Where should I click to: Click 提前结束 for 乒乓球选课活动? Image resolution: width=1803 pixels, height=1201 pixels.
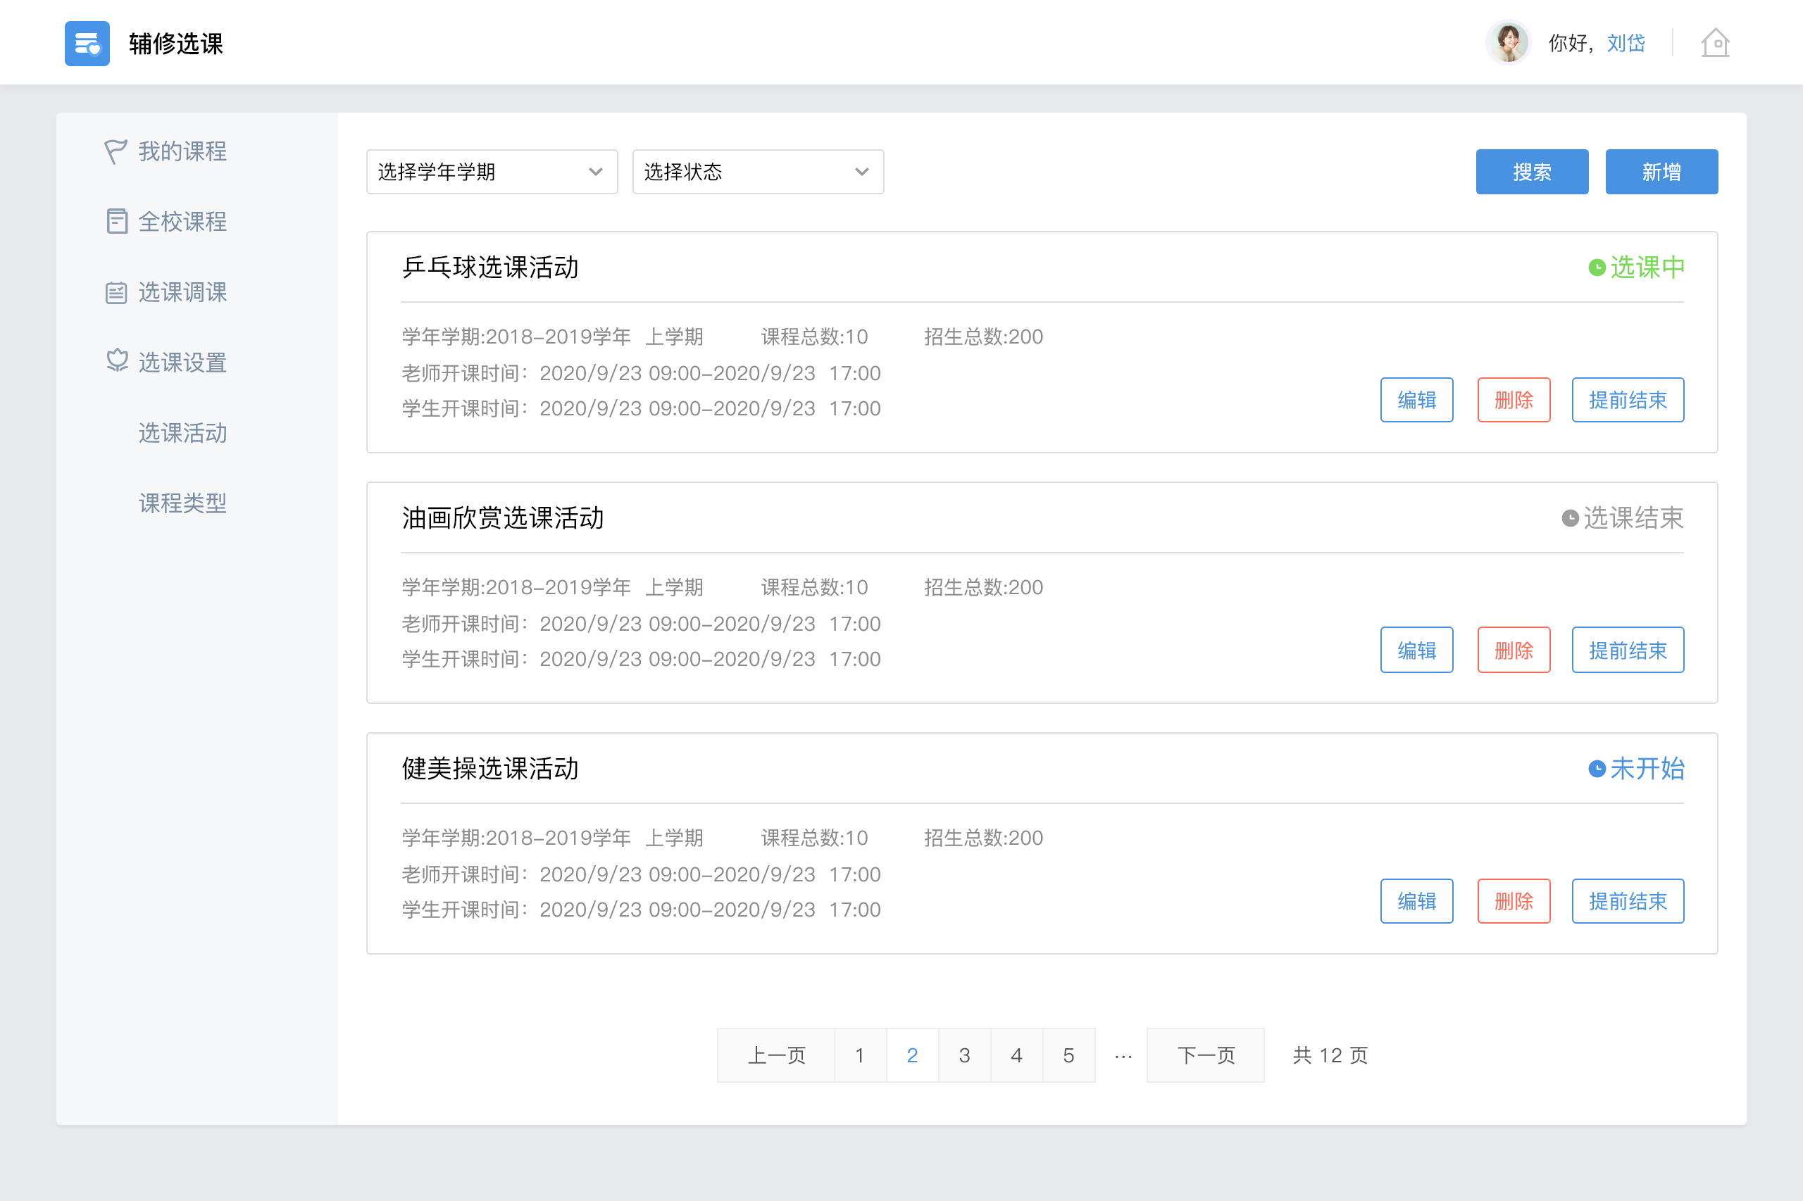click(1627, 400)
